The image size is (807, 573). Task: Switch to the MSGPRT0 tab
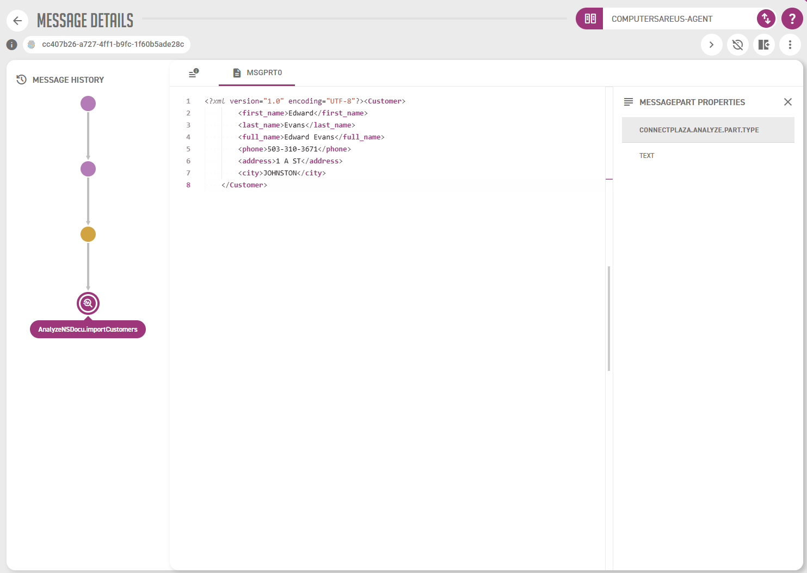pyautogui.click(x=257, y=73)
